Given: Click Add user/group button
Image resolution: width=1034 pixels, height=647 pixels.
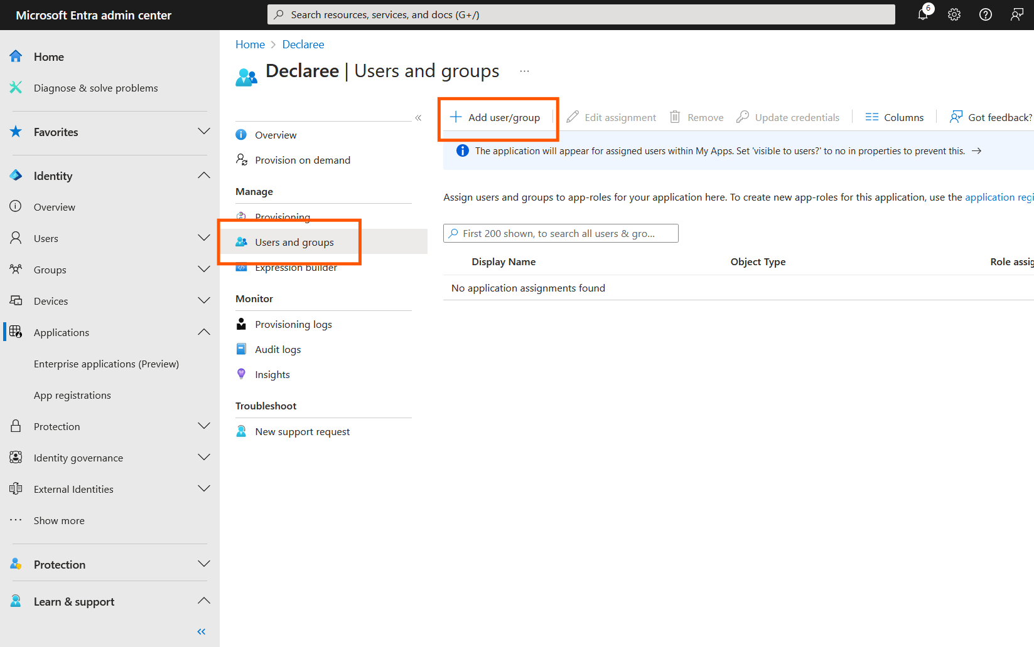Looking at the screenshot, I should 495,118.
